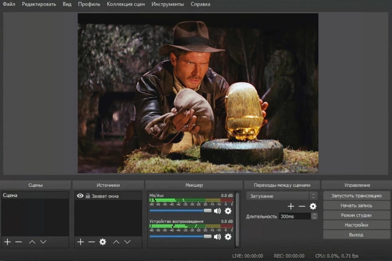The image size is (392, 261).
Task: Mute Устройство воспроизведения channel
Action: (x=217, y=237)
